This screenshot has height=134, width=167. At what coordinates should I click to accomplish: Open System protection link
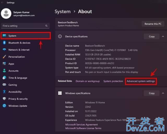(113, 81)
